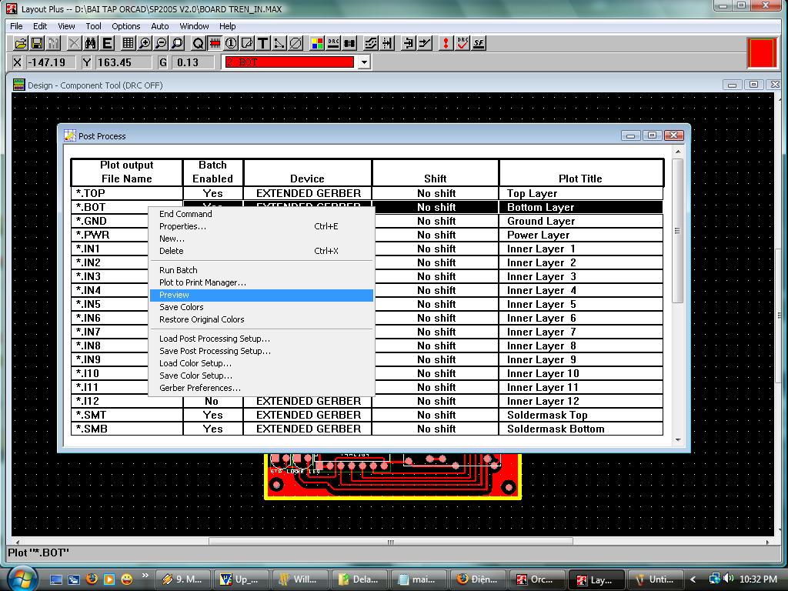This screenshot has height=591, width=788.
Task: Open the layer selection dropdown arrow
Action: 364,62
